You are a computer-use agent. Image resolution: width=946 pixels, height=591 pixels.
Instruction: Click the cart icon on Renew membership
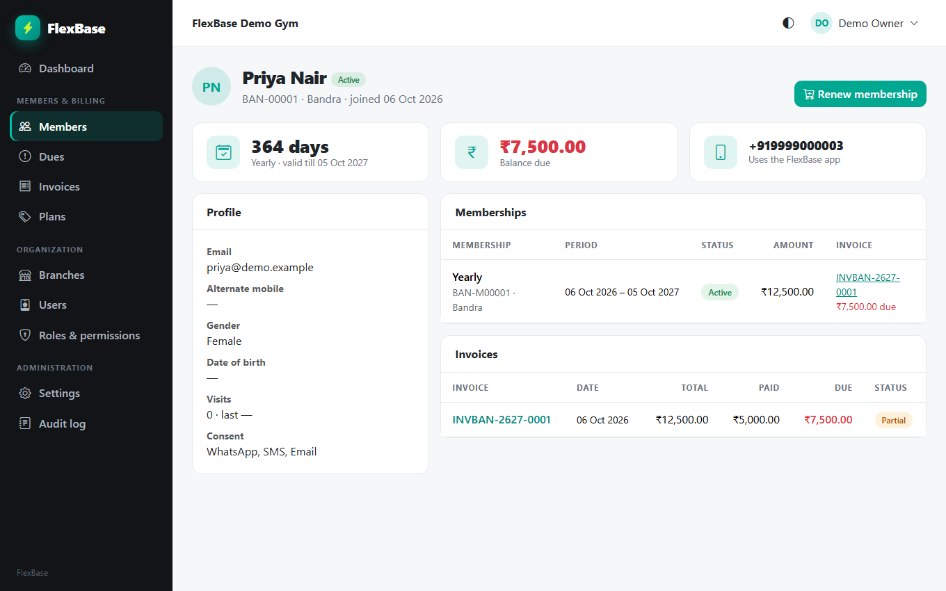(809, 95)
